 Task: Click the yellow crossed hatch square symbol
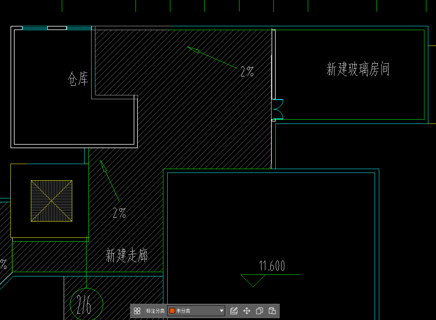pyautogui.click(x=51, y=201)
